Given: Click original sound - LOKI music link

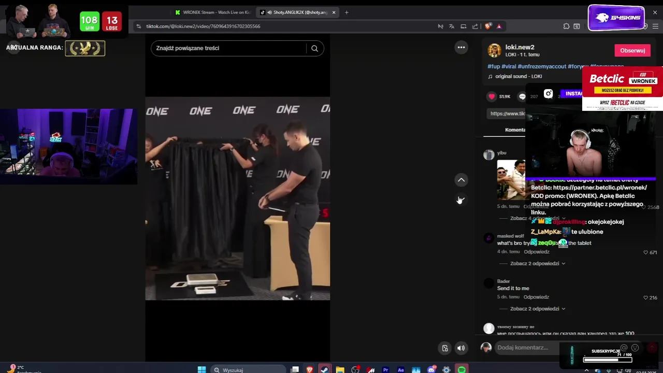Looking at the screenshot, I should [x=518, y=76].
